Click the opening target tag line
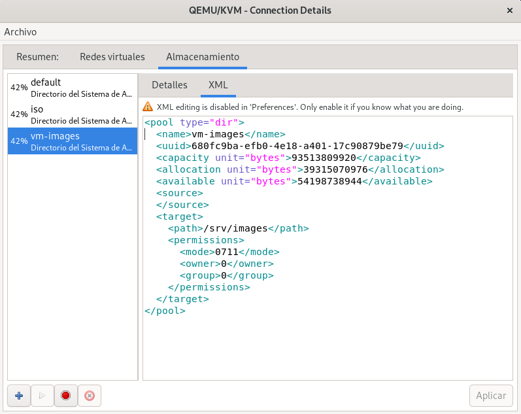This screenshot has height=414, width=521. [x=179, y=216]
